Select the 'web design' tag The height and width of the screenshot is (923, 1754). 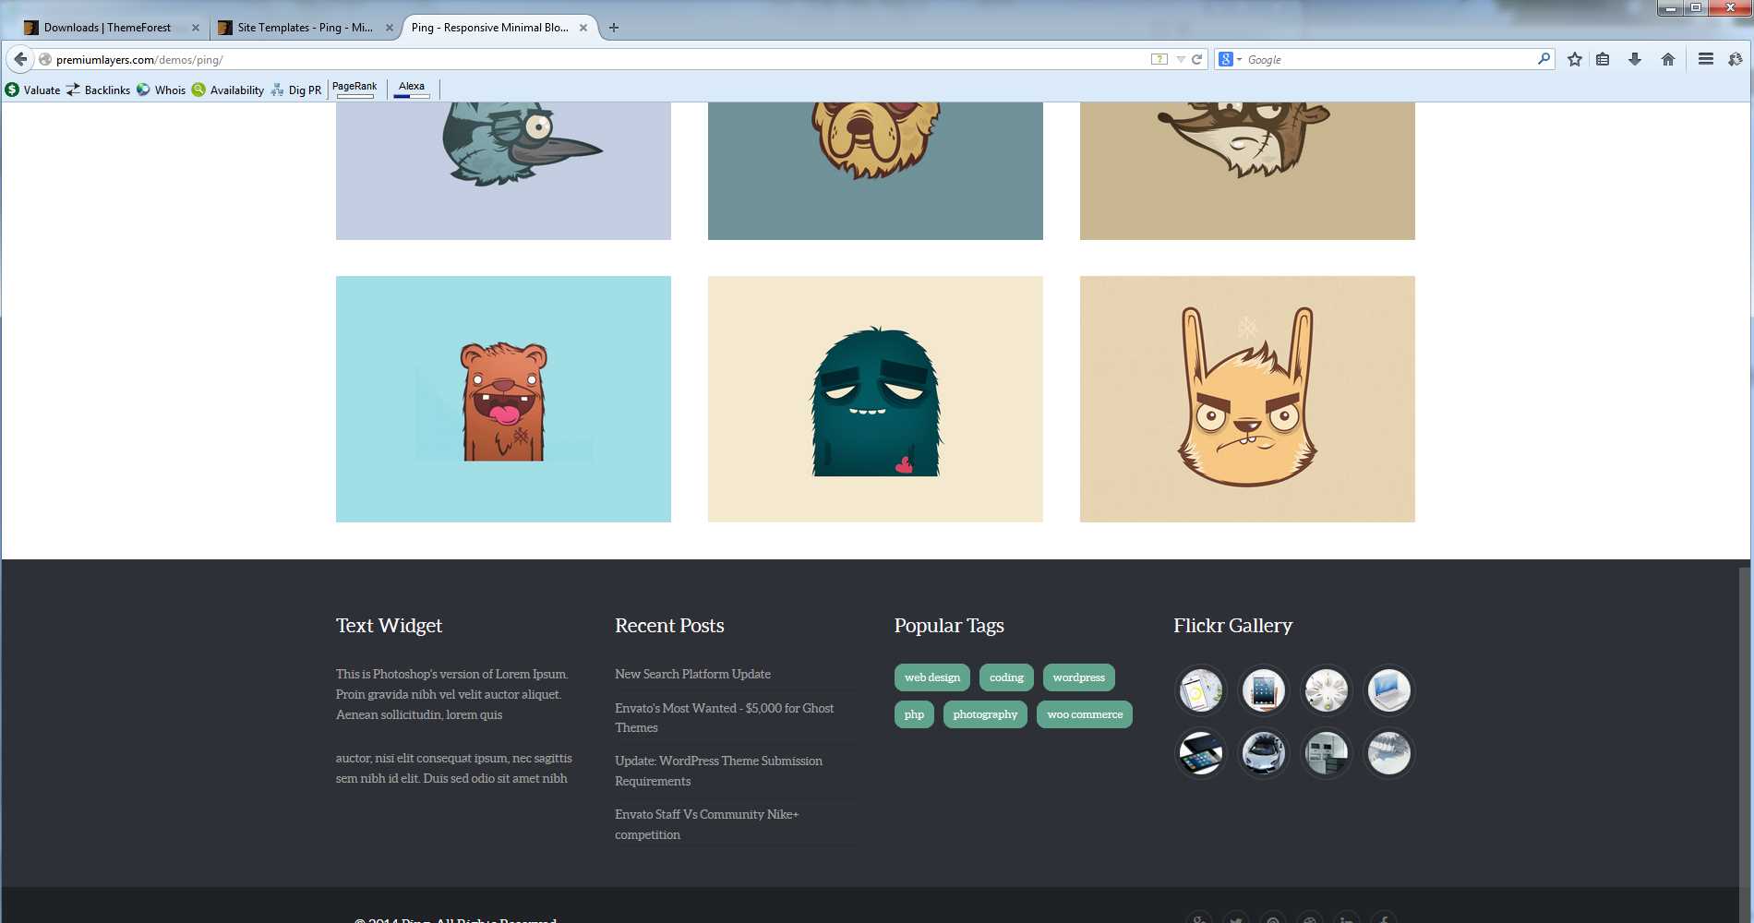coord(932,677)
